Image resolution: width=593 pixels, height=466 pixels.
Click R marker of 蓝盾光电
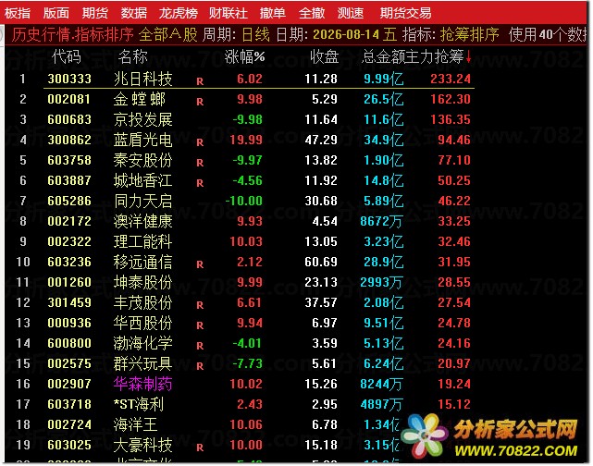click(200, 142)
